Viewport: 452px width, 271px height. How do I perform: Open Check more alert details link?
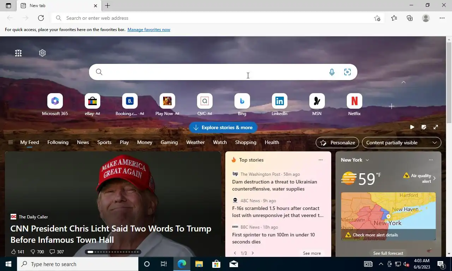point(375,235)
